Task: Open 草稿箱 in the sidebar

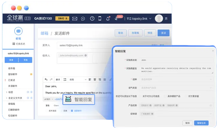Action: pyautogui.click(x=12, y=104)
